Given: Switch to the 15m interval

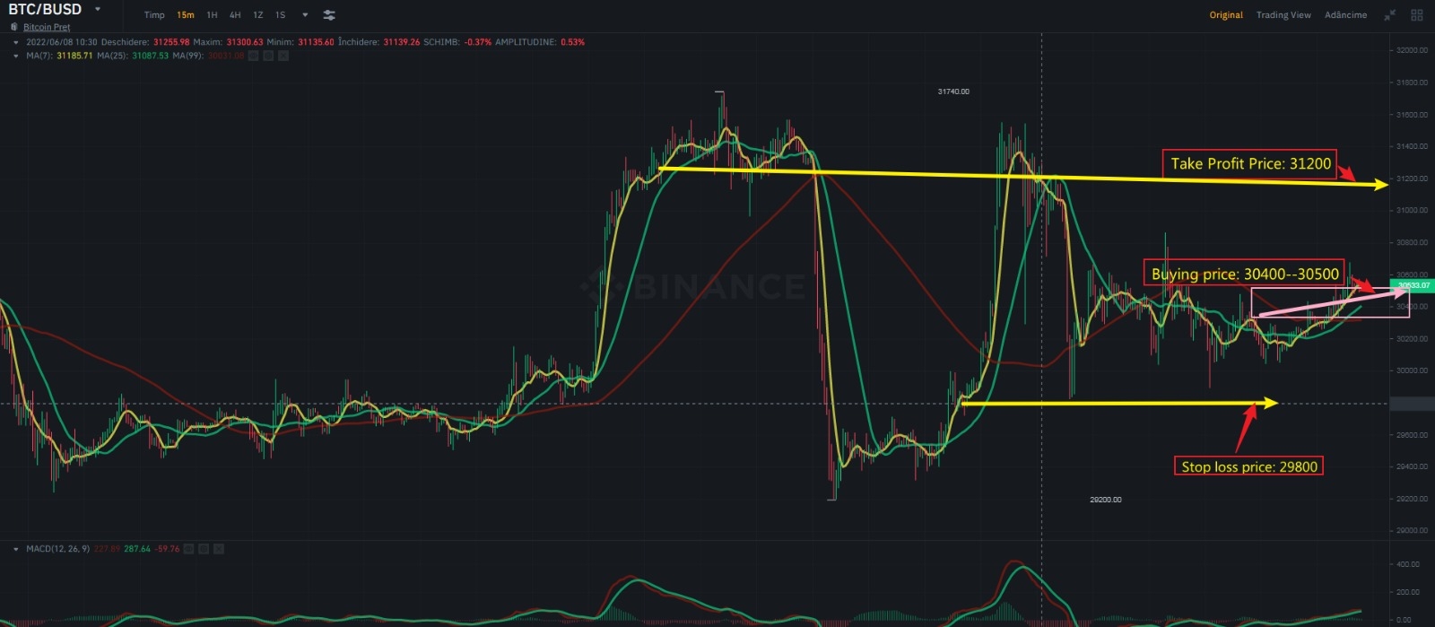Looking at the screenshot, I should click(186, 15).
